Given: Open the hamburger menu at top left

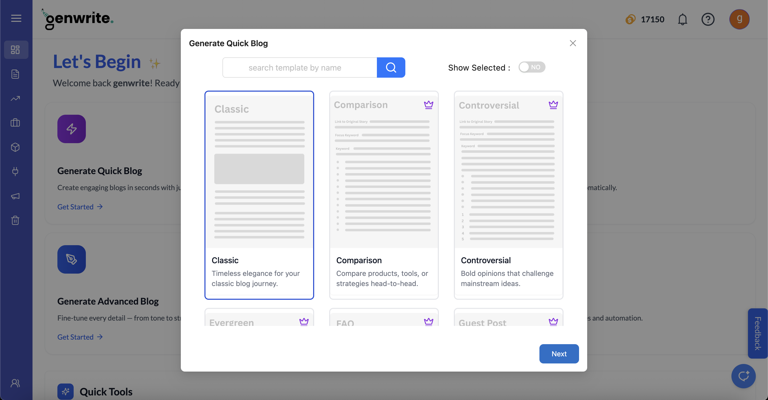Looking at the screenshot, I should (x=16, y=18).
